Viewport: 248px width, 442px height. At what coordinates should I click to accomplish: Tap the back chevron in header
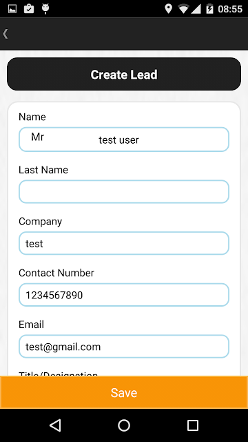click(5, 34)
